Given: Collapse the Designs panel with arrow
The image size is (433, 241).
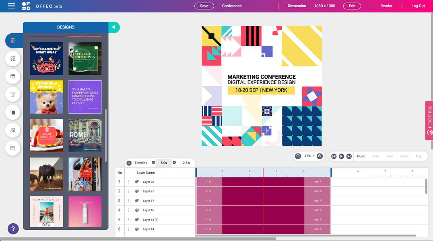Looking at the screenshot, I should pos(114,27).
